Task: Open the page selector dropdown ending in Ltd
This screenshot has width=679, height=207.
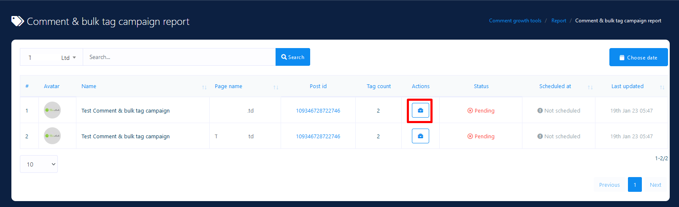Action: (x=51, y=57)
